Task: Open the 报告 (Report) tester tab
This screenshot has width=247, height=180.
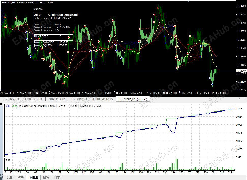Action: coord(46,177)
